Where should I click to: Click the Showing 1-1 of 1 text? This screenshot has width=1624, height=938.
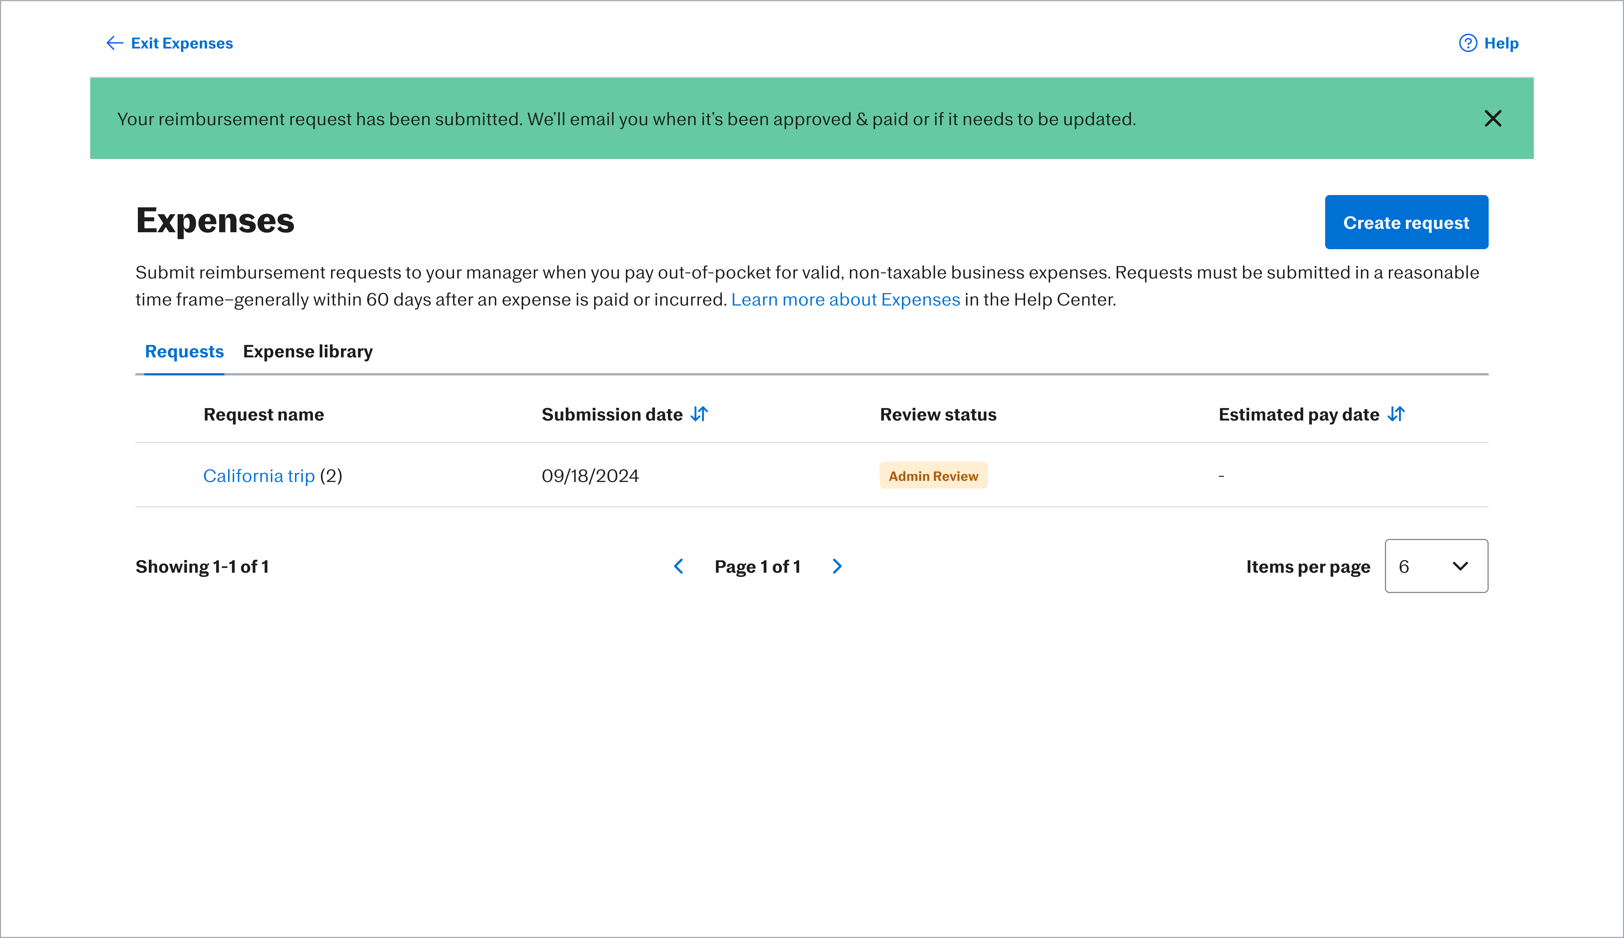pos(202,567)
